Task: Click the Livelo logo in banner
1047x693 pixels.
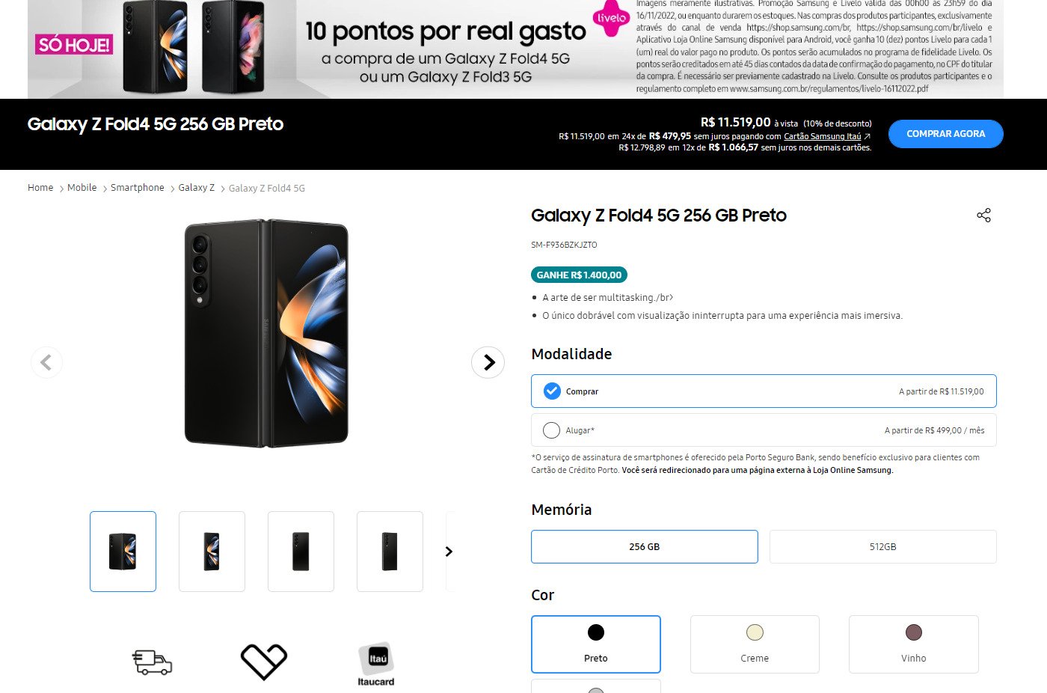Action: tap(611, 18)
